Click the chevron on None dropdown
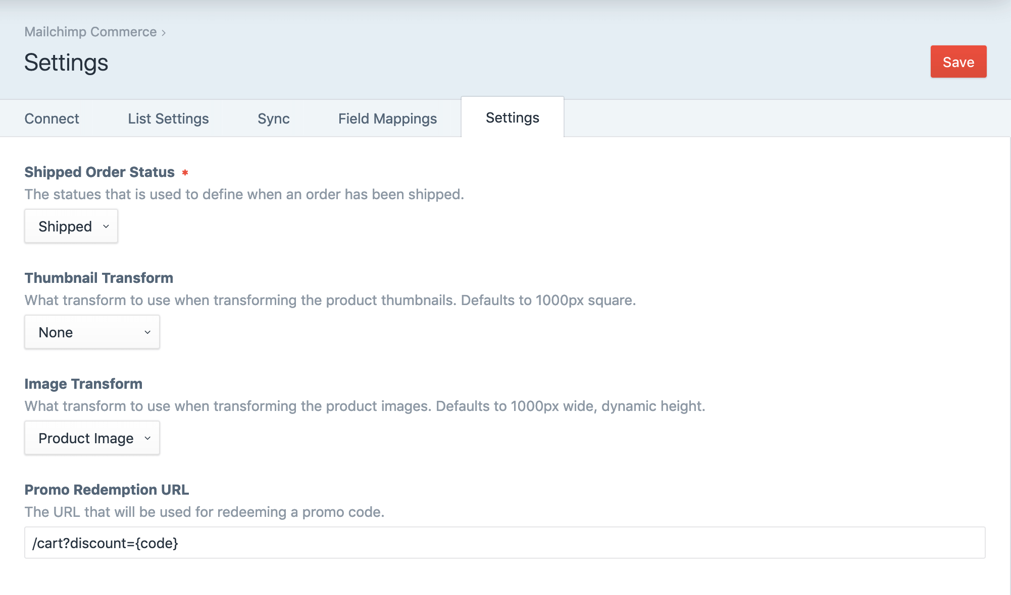This screenshot has width=1011, height=595. point(147,332)
